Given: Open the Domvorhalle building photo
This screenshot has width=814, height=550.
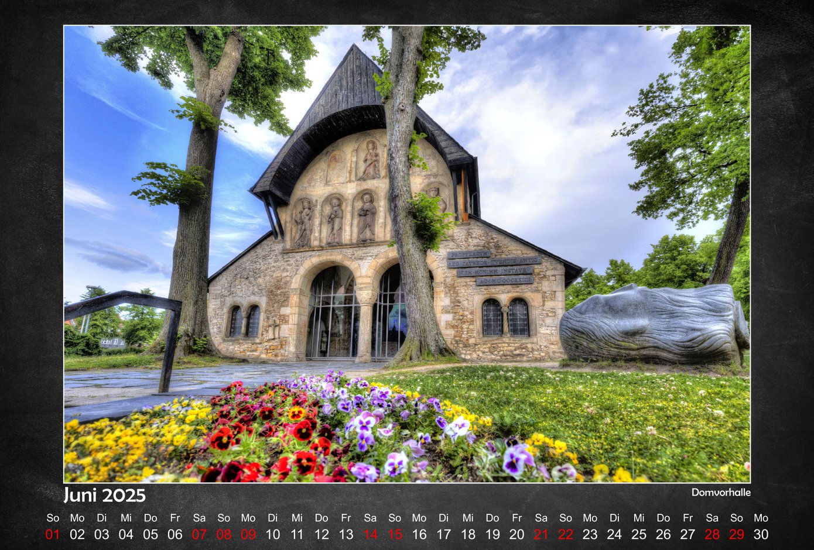Looking at the screenshot, I should (407, 254).
